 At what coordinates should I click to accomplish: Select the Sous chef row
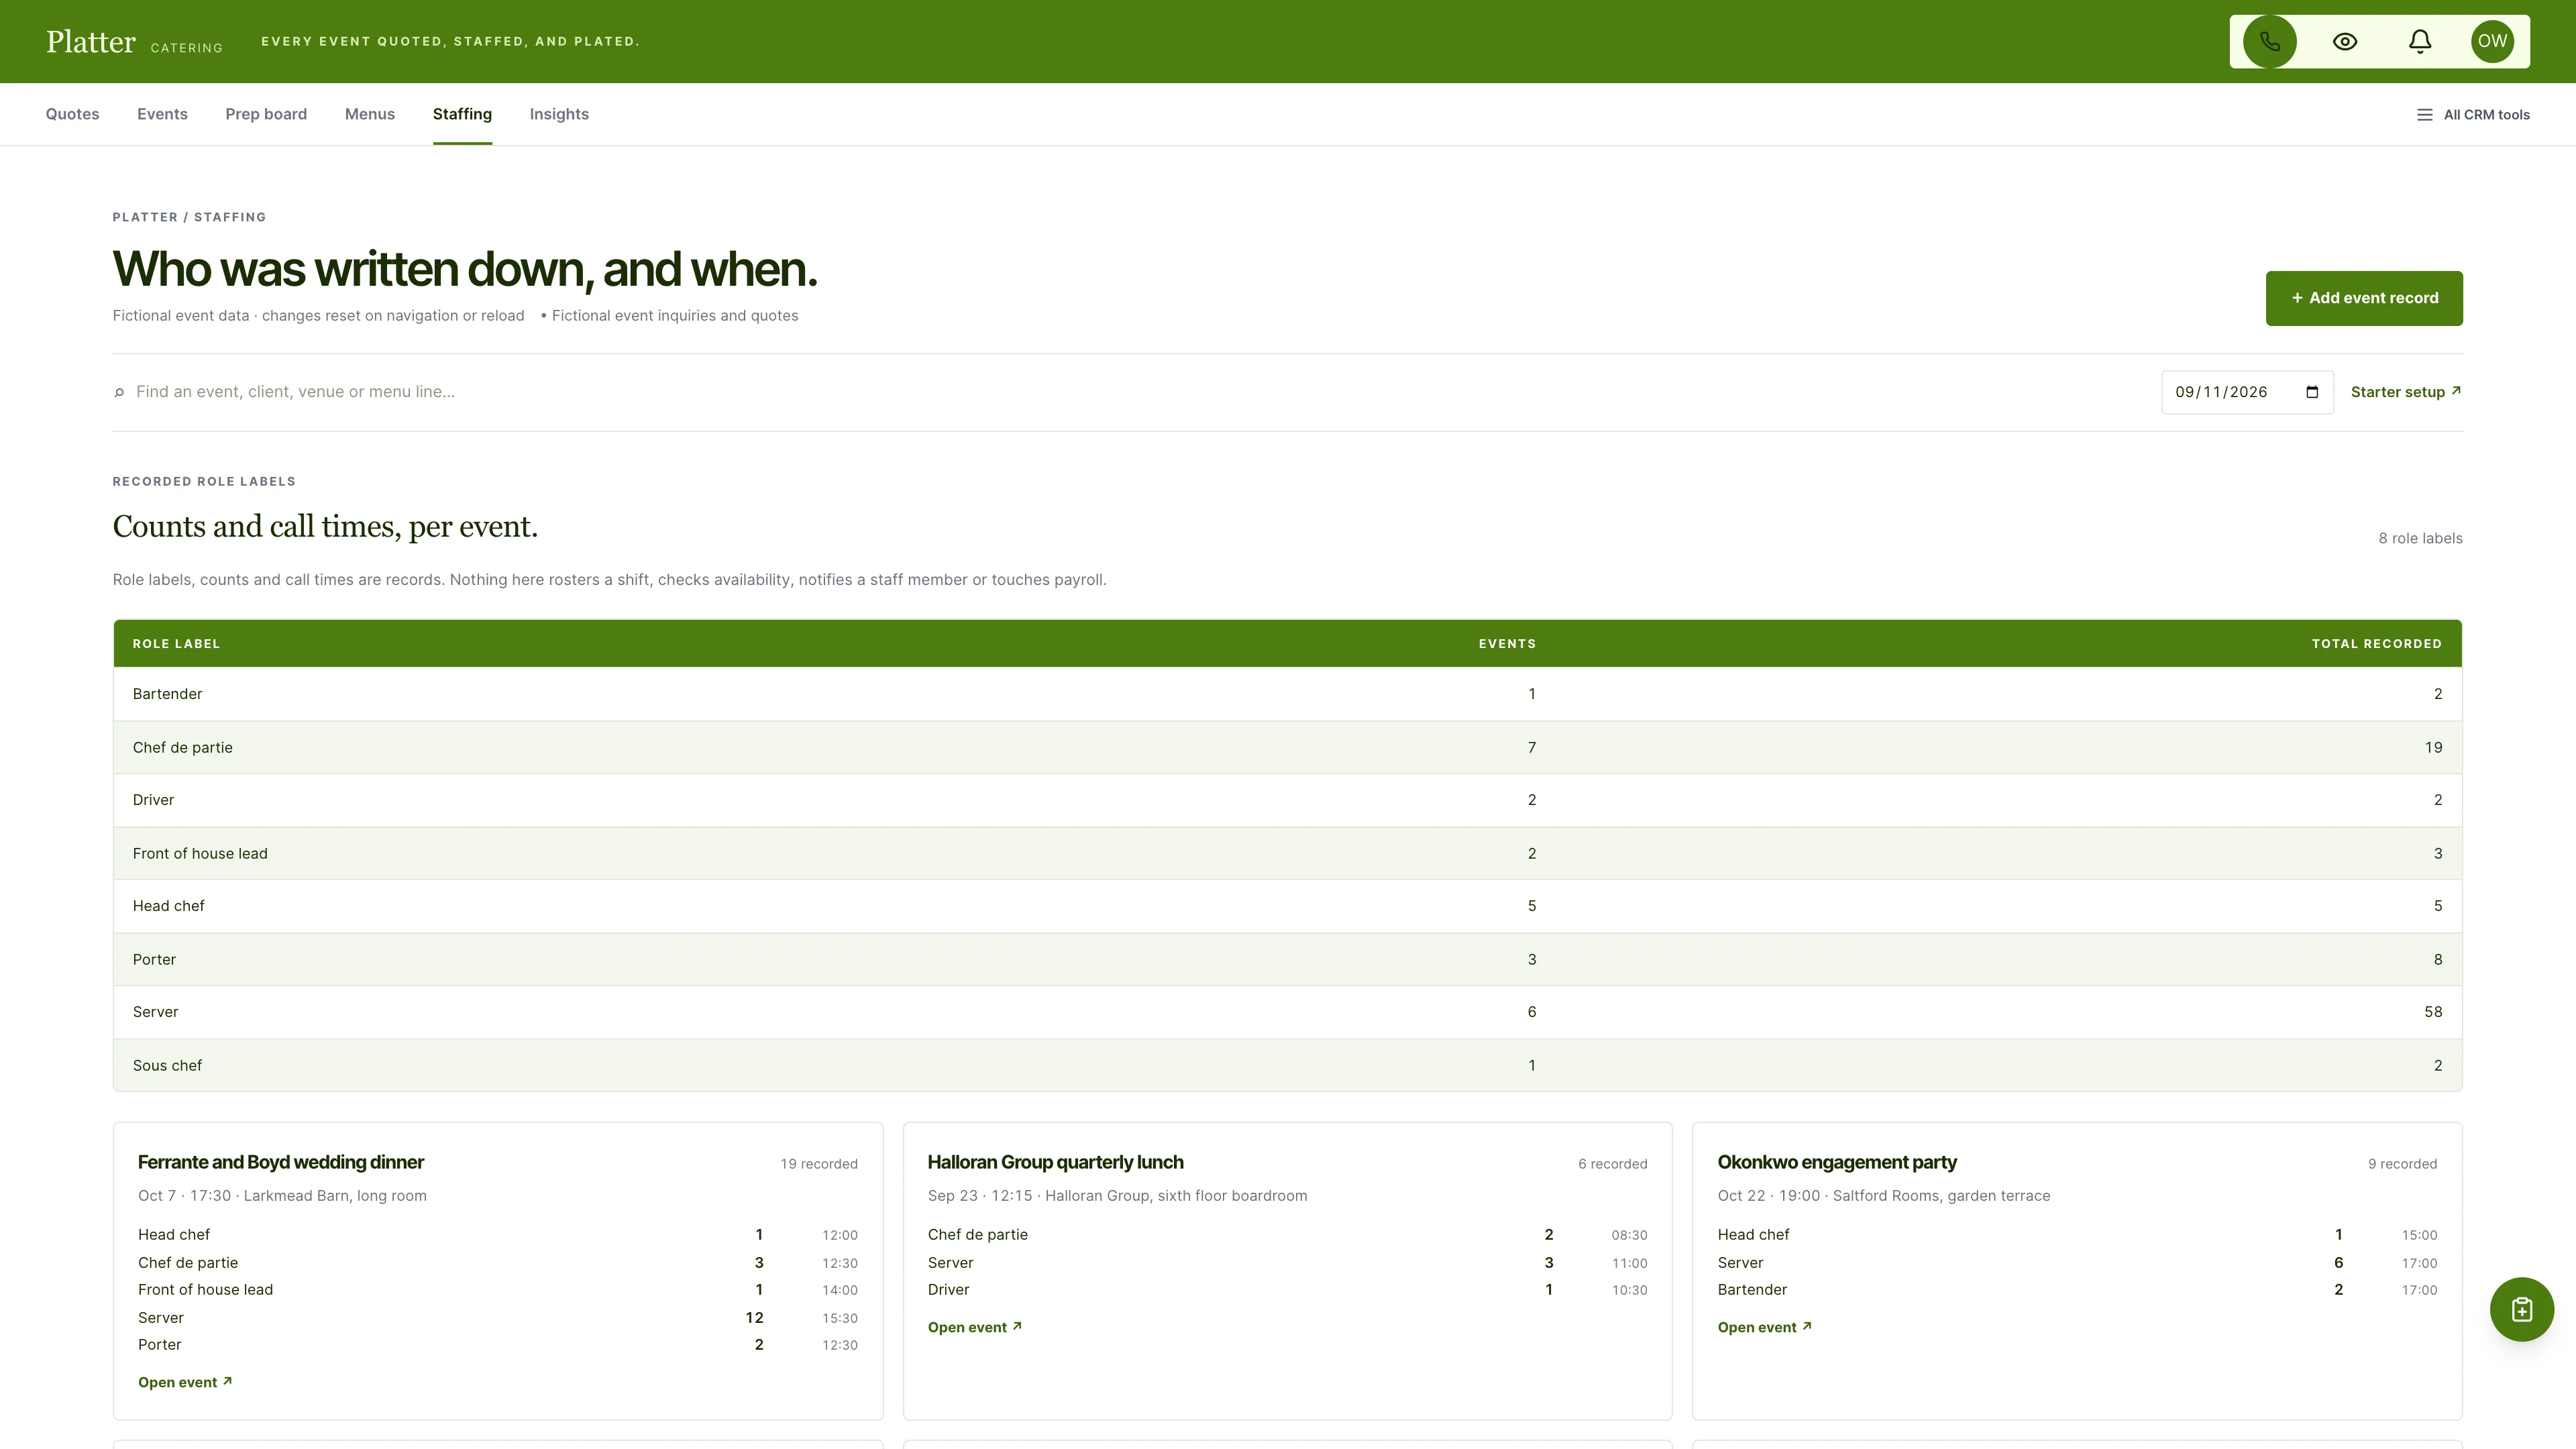pos(1288,1065)
